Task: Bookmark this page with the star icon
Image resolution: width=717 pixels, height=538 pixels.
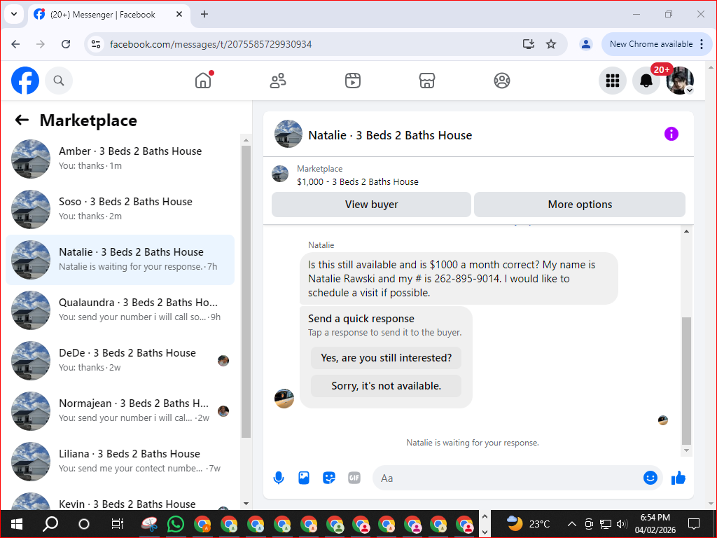Action: point(551,44)
